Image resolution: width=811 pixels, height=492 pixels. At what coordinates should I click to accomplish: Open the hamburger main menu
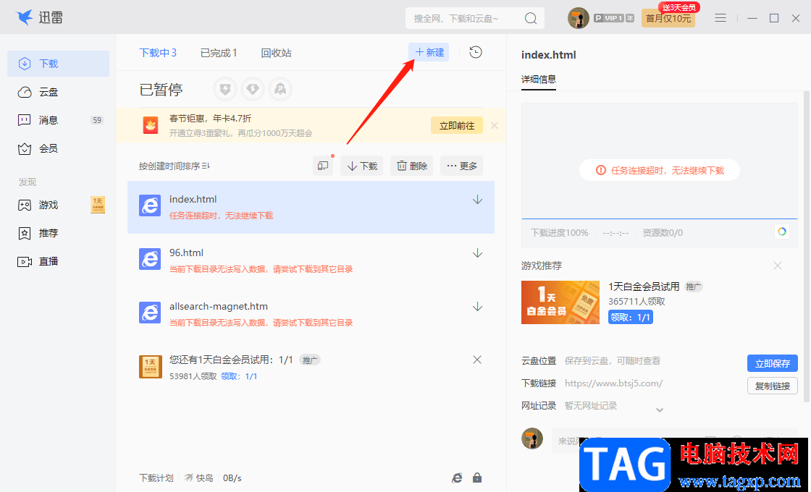point(720,18)
